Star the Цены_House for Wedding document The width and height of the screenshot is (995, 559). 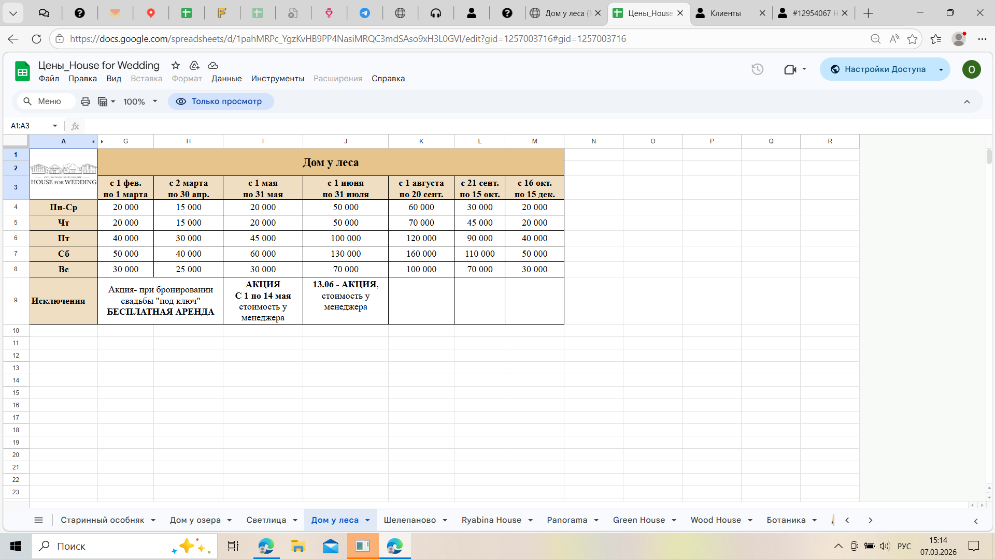tap(176, 65)
